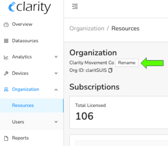Click the Clarity Movement Co organization name
This screenshot has height=146, width=168.
point(92,63)
